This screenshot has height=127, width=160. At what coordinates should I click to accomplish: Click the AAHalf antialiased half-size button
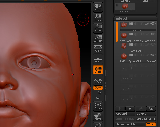(98, 38)
